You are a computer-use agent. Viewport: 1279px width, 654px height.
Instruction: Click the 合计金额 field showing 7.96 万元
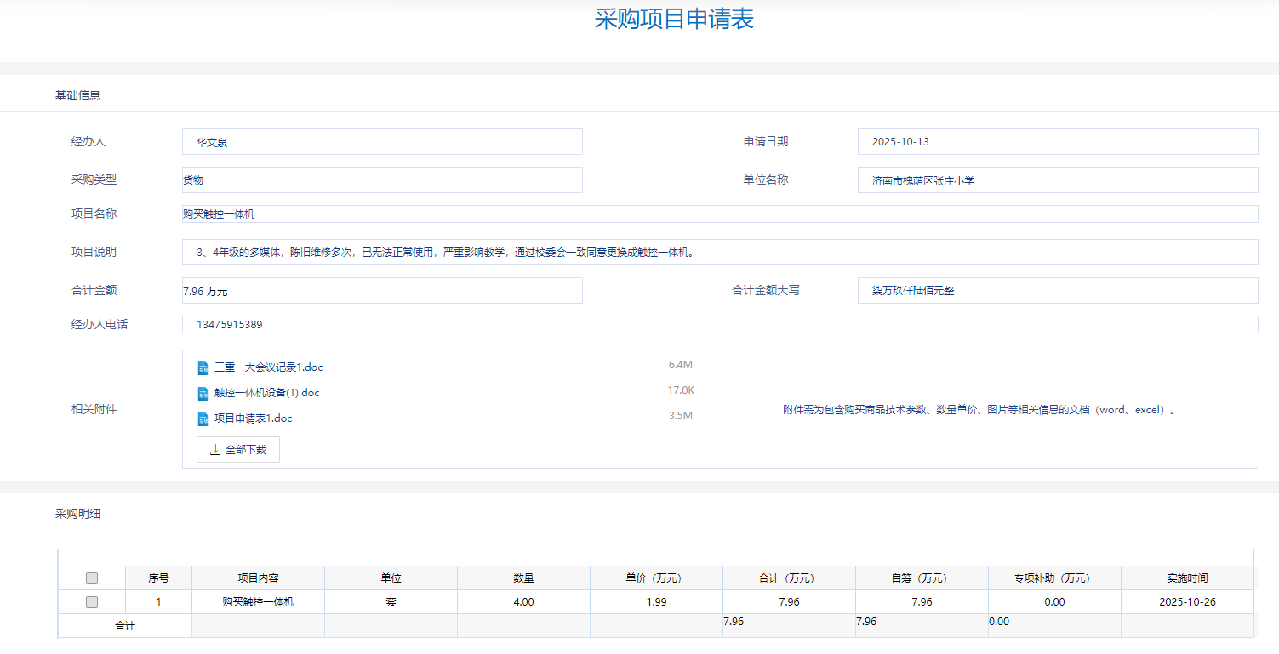tap(381, 290)
